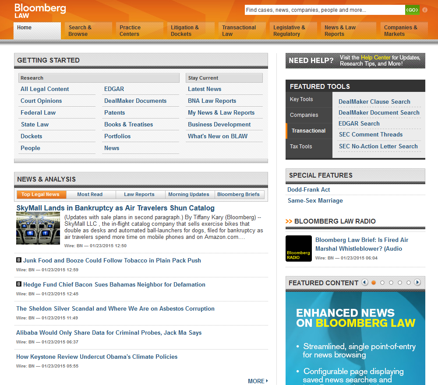Open DealMaker Documents link

tap(135, 101)
